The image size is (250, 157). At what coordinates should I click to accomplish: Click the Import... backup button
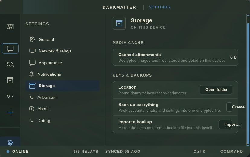229,124
